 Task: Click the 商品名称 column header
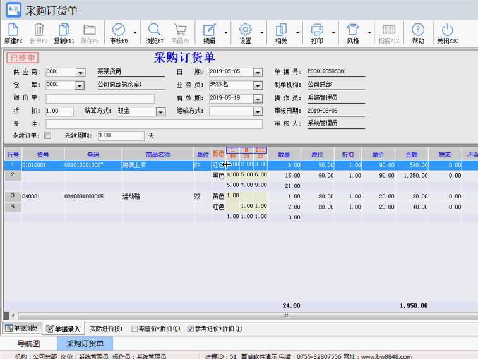click(x=157, y=154)
